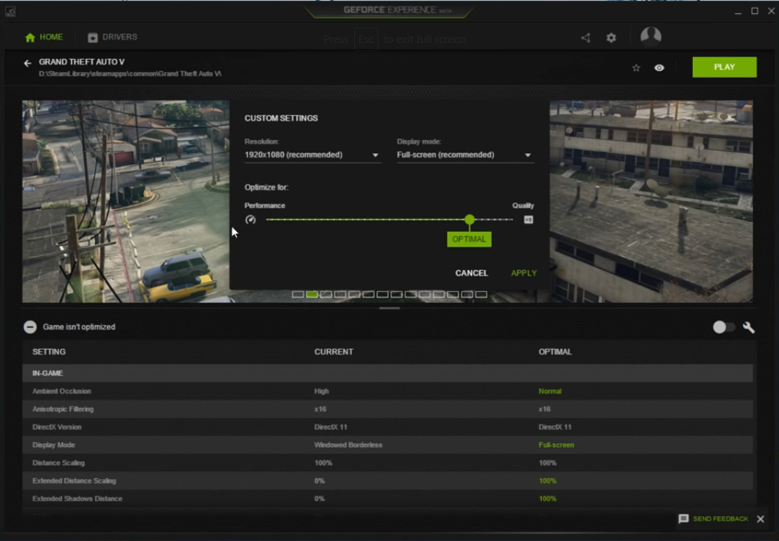Screen dimensions: 779x541
Task: Click the share icon in top bar
Action: 586,38
